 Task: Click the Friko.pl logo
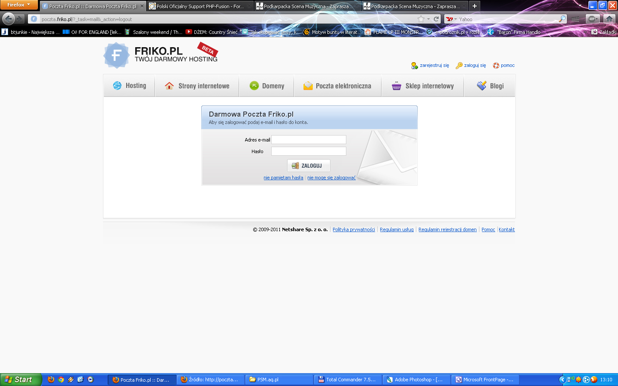tap(161, 55)
